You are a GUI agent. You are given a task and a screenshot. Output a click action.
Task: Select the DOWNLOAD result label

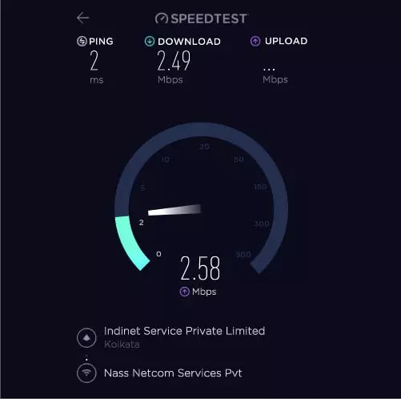(189, 42)
